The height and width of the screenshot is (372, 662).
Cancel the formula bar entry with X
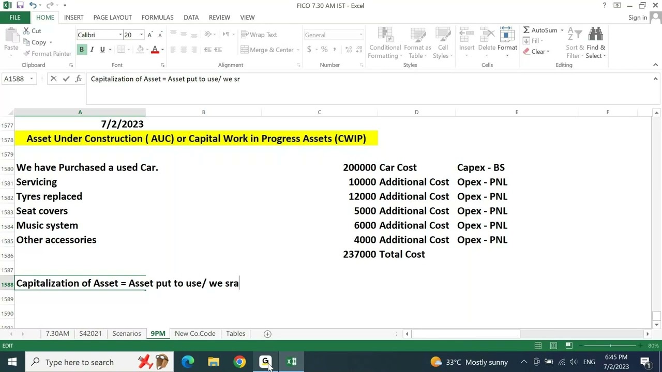pos(53,79)
